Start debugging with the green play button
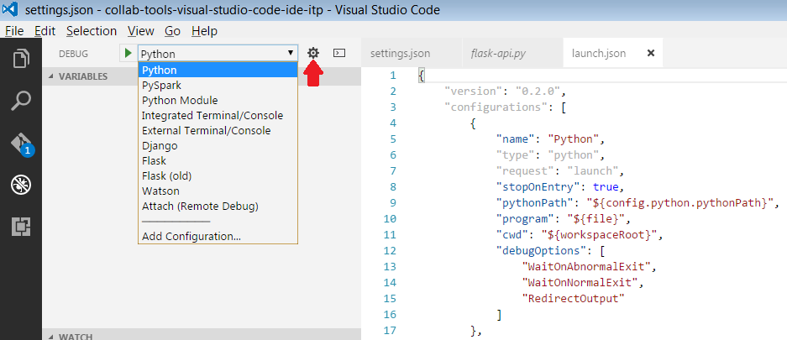The height and width of the screenshot is (340, 787). tap(129, 53)
